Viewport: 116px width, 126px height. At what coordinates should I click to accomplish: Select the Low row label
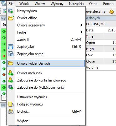click(x=89, y=55)
